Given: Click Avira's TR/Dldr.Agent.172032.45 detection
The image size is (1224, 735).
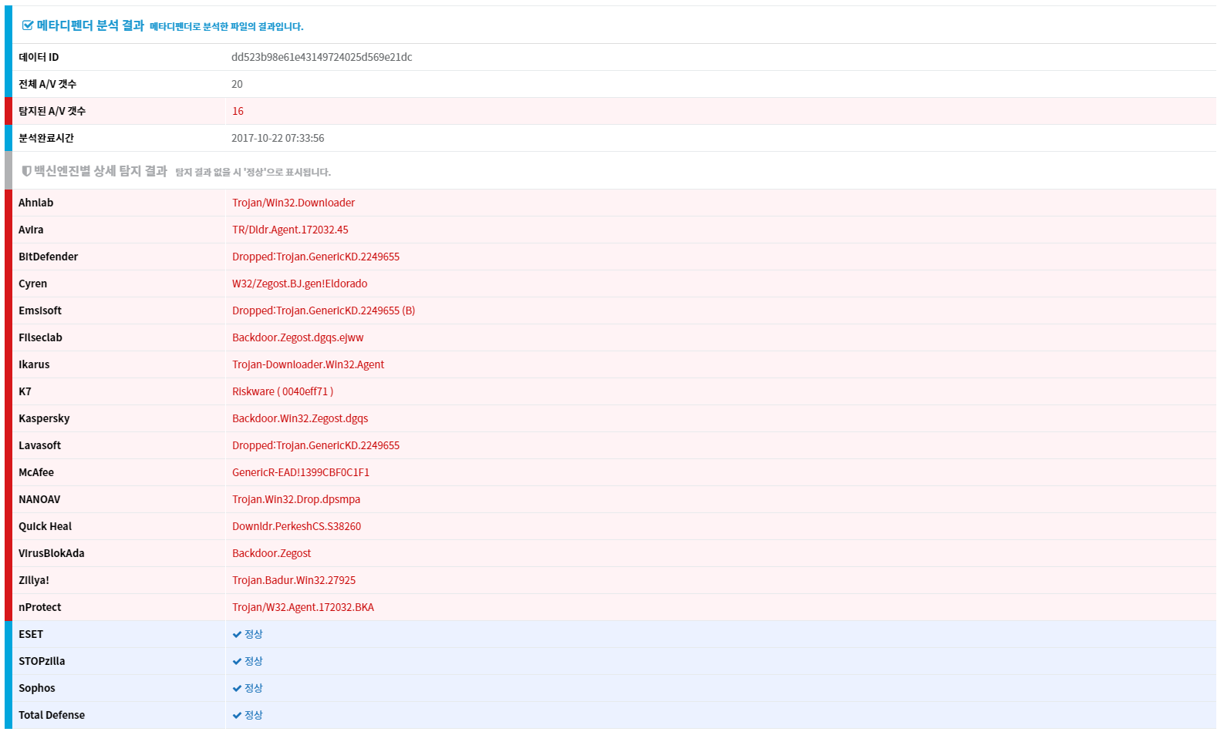Looking at the screenshot, I should [x=290, y=230].
